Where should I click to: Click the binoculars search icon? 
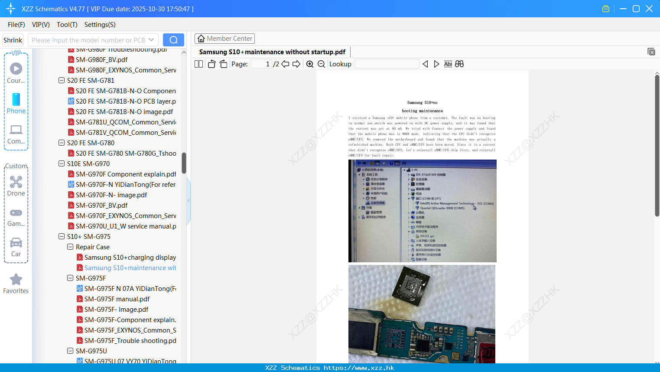pos(459,64)
